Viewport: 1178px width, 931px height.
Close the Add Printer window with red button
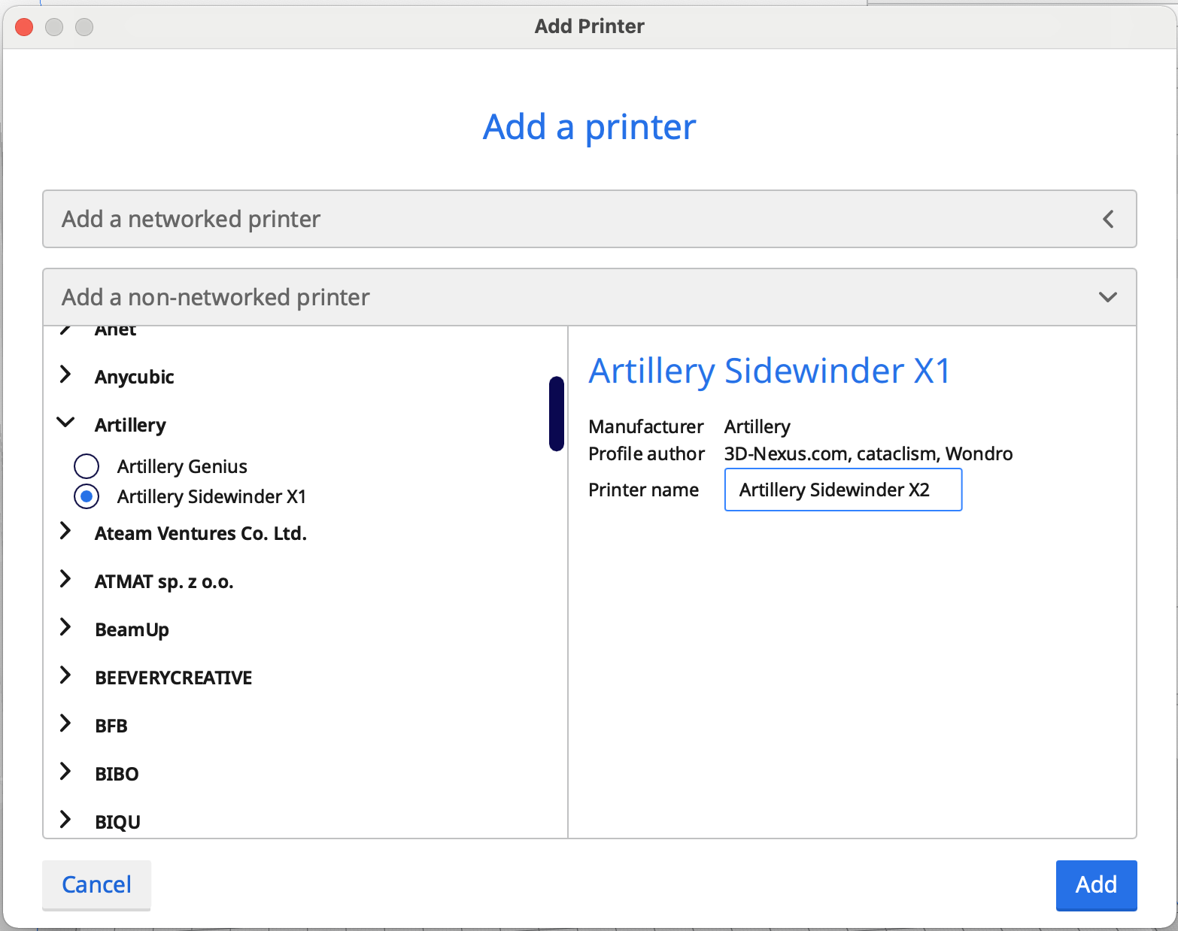point(24,27)
